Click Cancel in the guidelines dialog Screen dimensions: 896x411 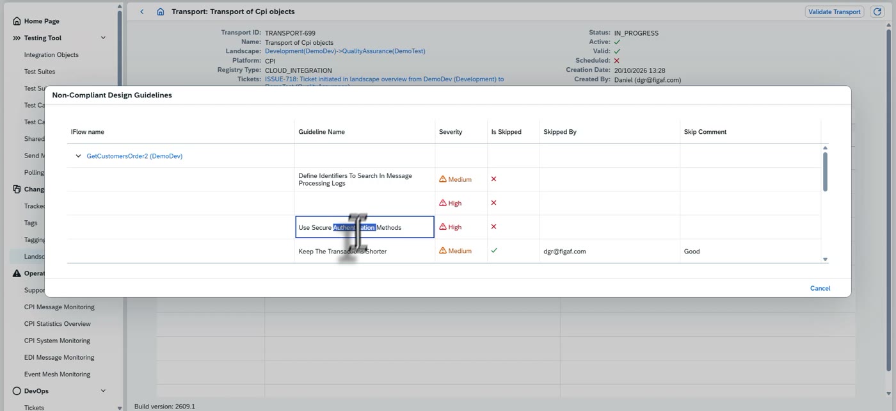(820, 288)
